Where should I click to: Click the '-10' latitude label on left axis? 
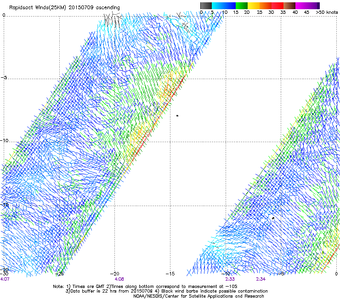pyautogui.click(x=5, y=141)
